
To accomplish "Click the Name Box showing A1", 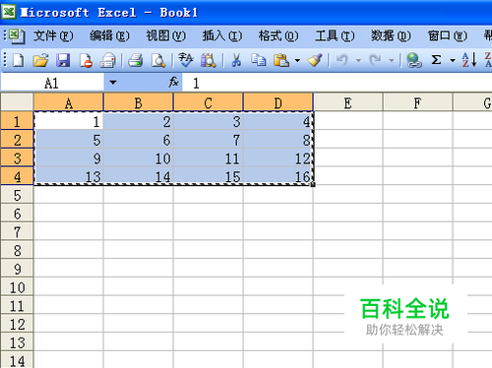I will [52, 83].
